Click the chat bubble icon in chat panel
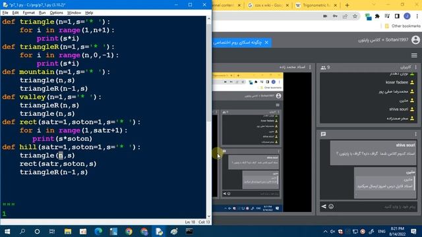The image size is (422, 237). (x=323, y=134)
